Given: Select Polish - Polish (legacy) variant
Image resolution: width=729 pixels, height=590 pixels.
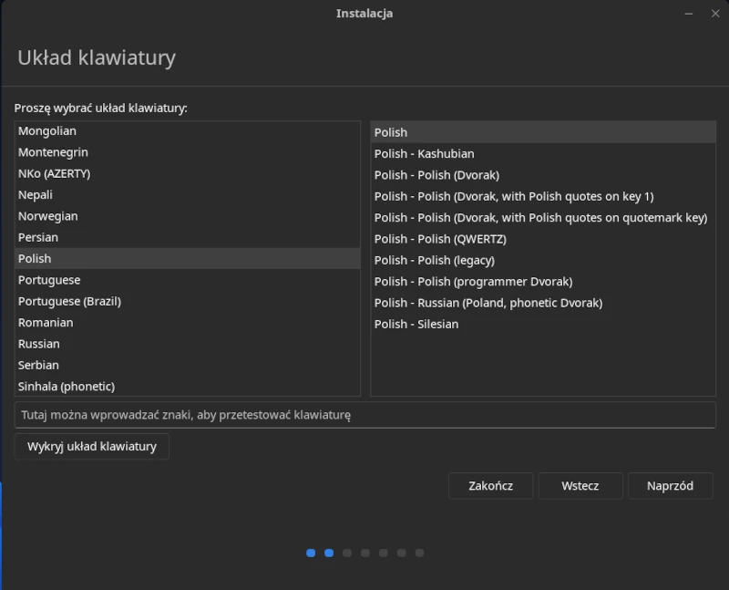Looking at the screenshot, I should click(x=543, y=261).
